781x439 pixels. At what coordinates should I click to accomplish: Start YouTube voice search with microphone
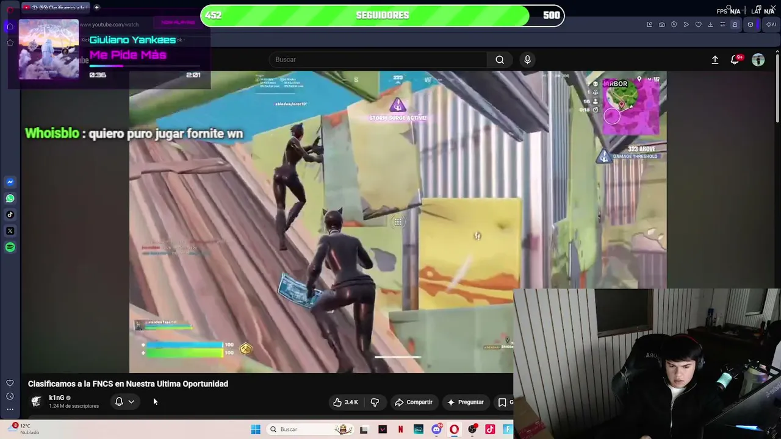pyautogui.click(x=528, y=60)
